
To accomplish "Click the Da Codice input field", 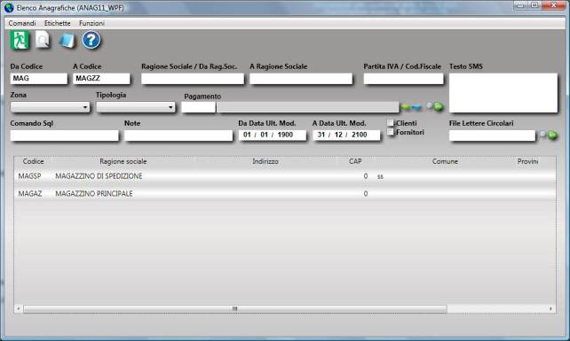I will 39,78.
